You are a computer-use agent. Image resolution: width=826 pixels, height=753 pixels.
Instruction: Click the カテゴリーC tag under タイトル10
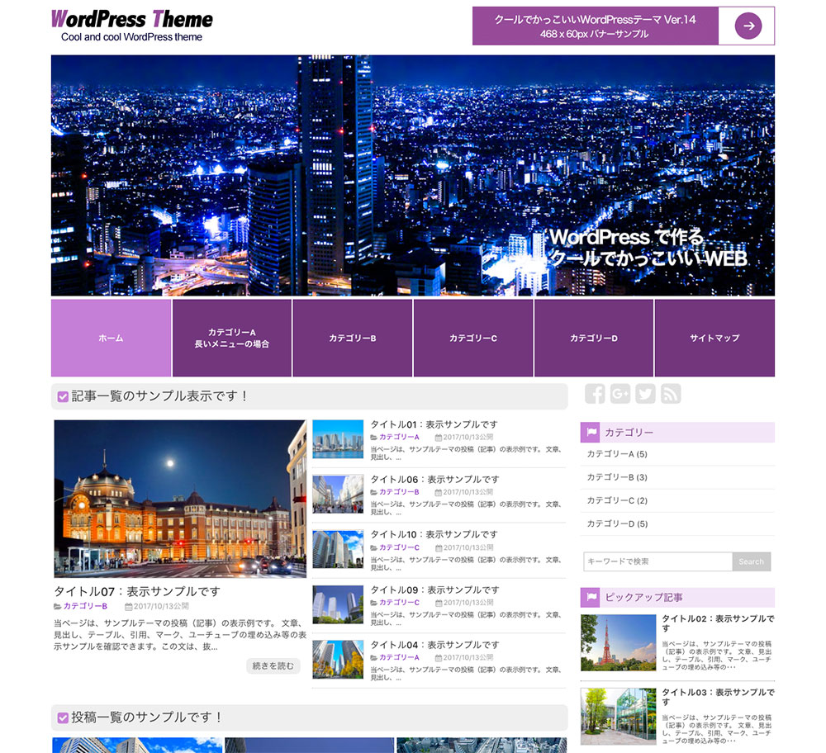click(399, 547)
